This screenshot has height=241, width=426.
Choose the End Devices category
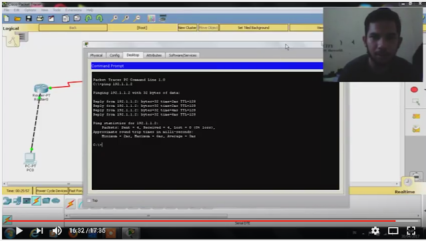point(46,201)
